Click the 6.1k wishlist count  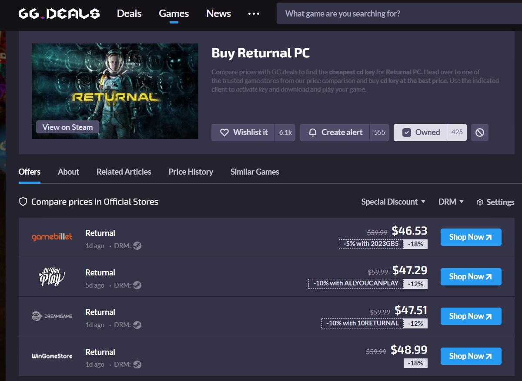285,133
